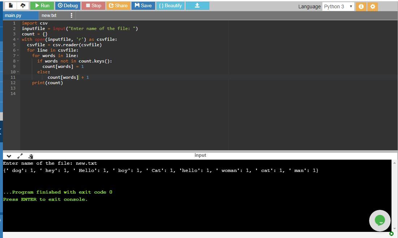Click the 'Program finished with exit code 0' message

57,192
